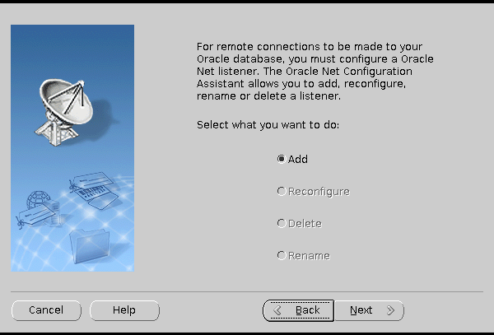Click the satellite dish wizard image
Viewport: 494px width, 335px height.
[x=72, y=148]
